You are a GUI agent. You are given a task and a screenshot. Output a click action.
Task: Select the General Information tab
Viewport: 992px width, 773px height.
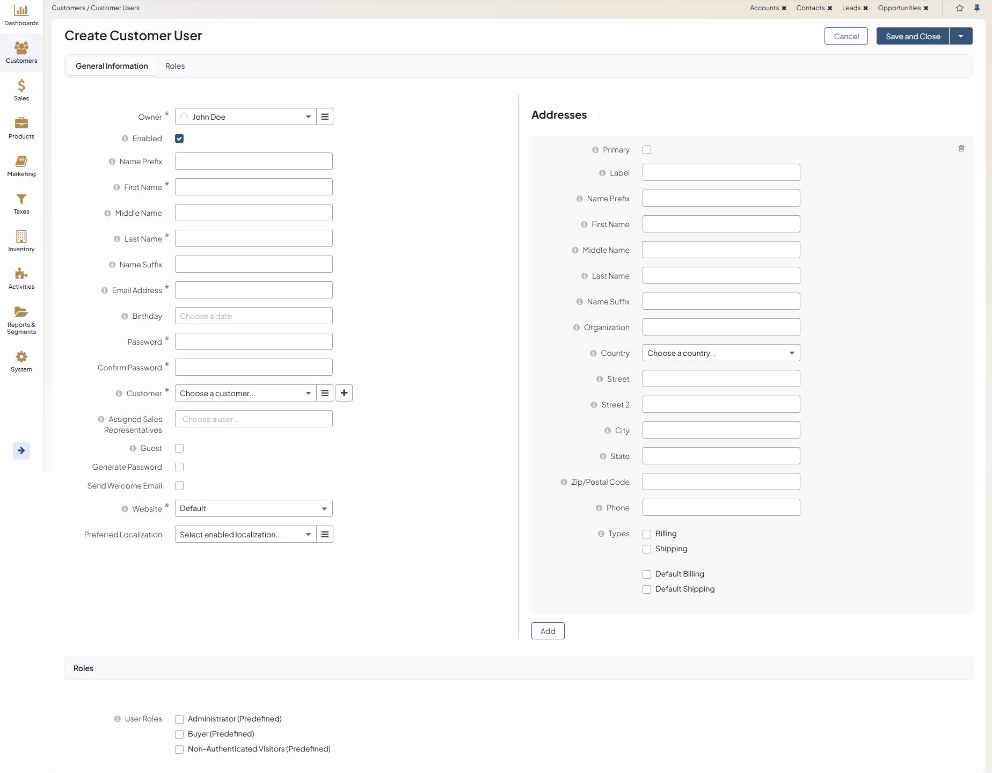click(112, 66)
